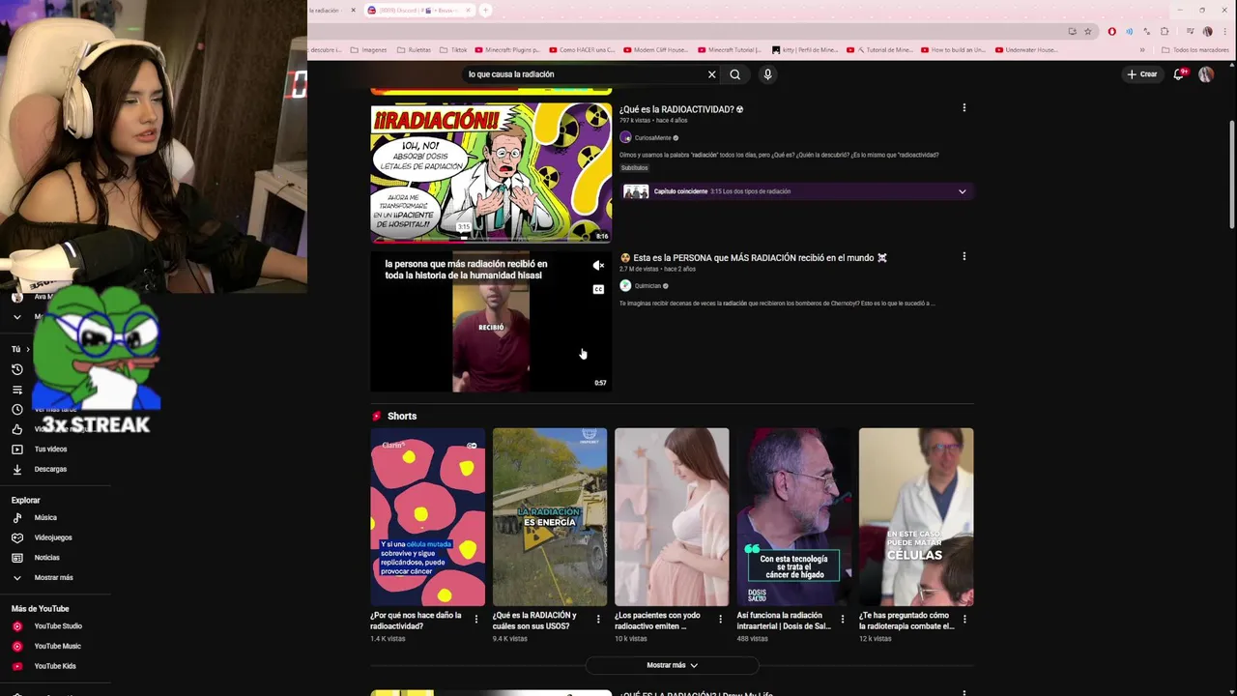
Task: Click the YouTube search magnifier button
Action: (x=735, y=74)
